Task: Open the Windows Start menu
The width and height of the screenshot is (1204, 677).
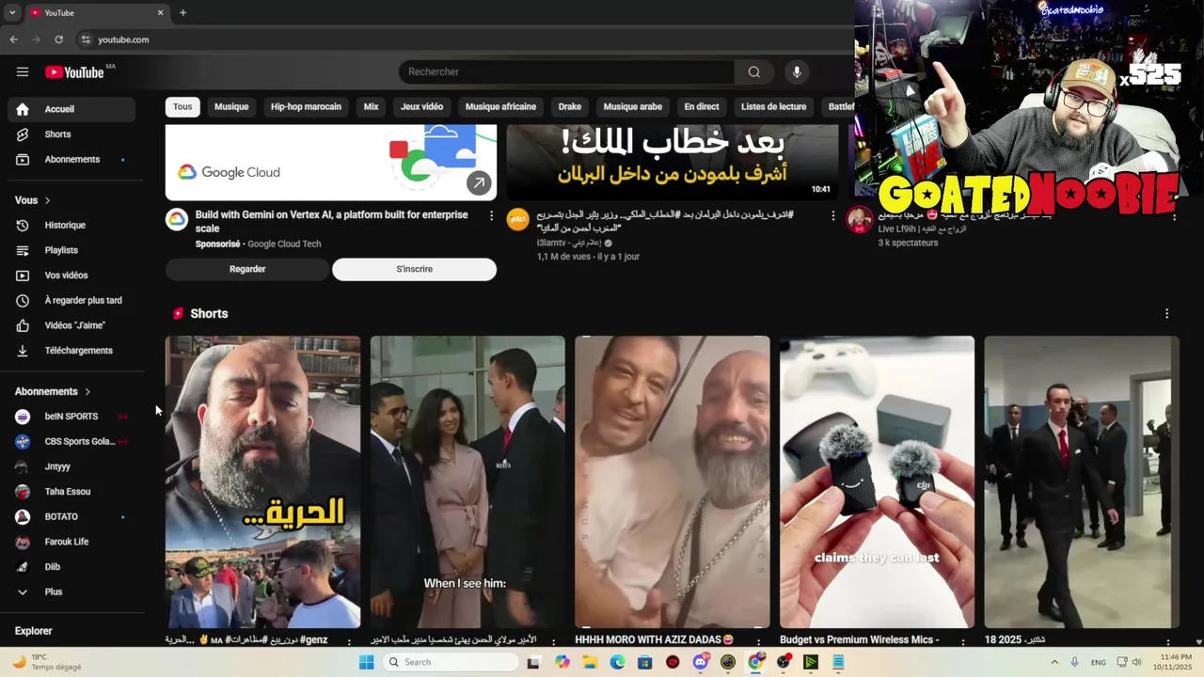Action: [x=366, y=662]
